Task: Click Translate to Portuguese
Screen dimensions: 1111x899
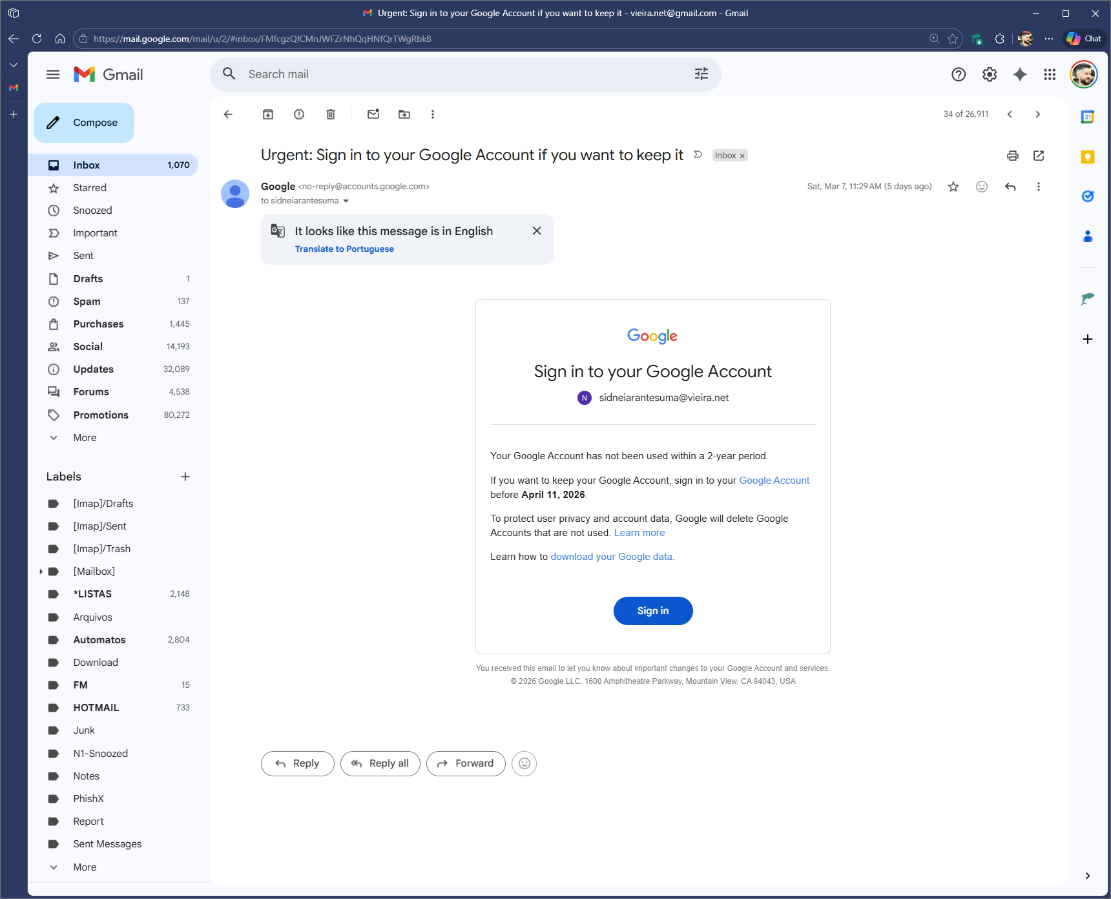Action: coord(344,249)
